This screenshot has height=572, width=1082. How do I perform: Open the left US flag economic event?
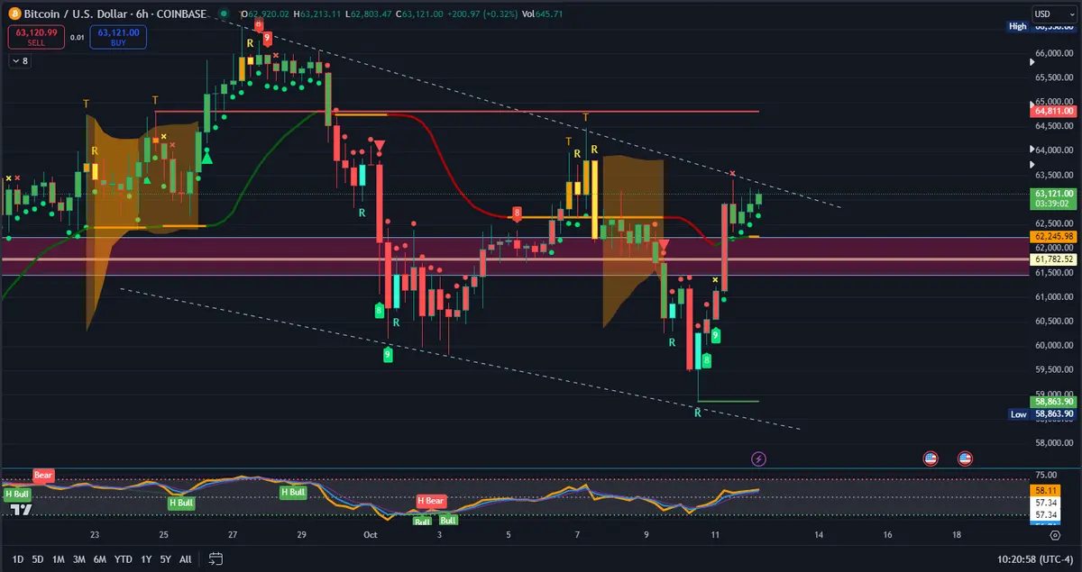click(931, 459)
